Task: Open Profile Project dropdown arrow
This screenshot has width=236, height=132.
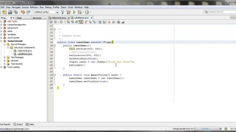Action: (x=91, y=12)
